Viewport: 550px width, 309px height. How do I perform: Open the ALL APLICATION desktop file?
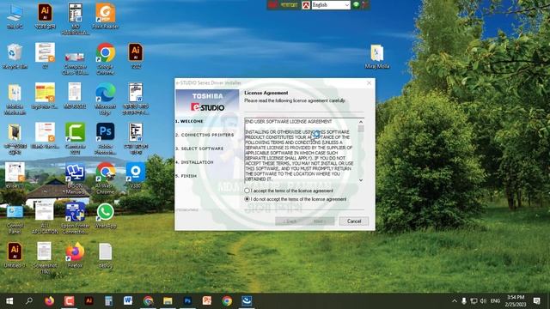[45, 218]
